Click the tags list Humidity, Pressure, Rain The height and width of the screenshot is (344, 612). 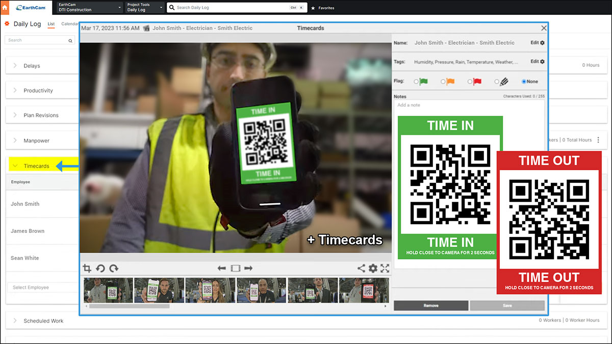point(466,62)
